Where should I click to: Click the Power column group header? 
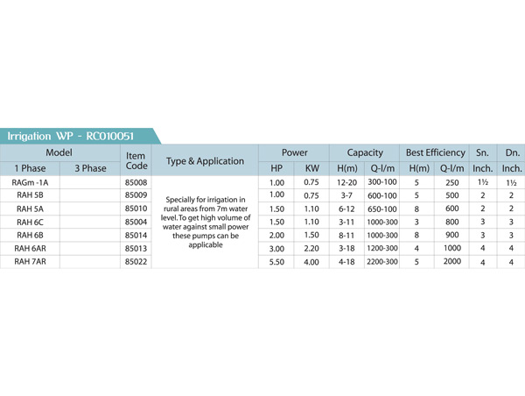pos(294,152)
